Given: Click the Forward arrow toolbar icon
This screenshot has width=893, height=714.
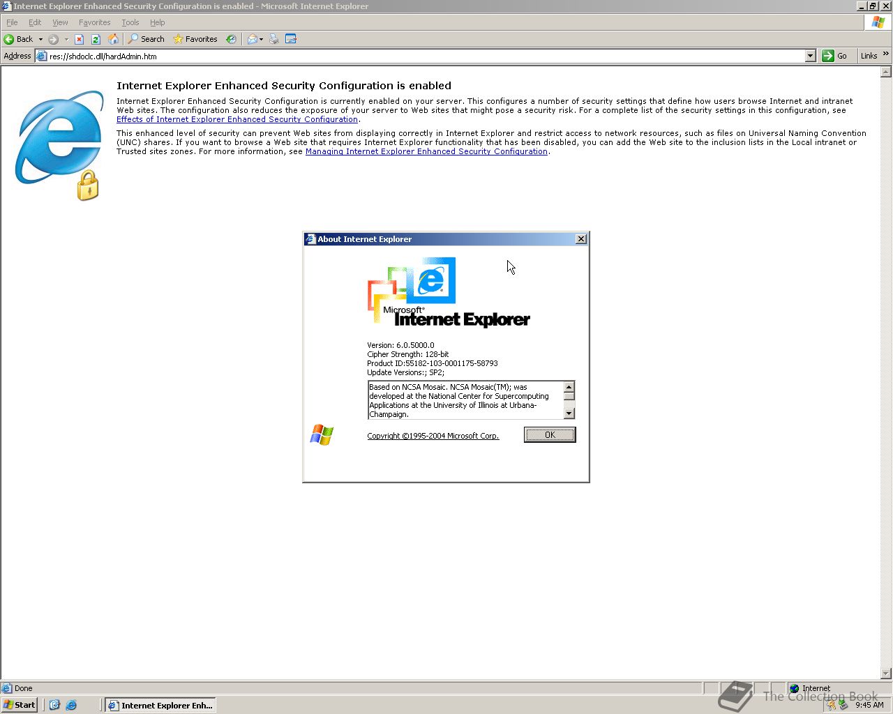Looking at the screenshot, I should pyautogui.click(x=54, y=39).
